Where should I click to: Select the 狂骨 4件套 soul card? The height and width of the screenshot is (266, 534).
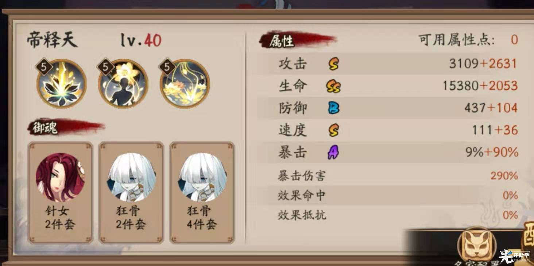tap(202, 192)
